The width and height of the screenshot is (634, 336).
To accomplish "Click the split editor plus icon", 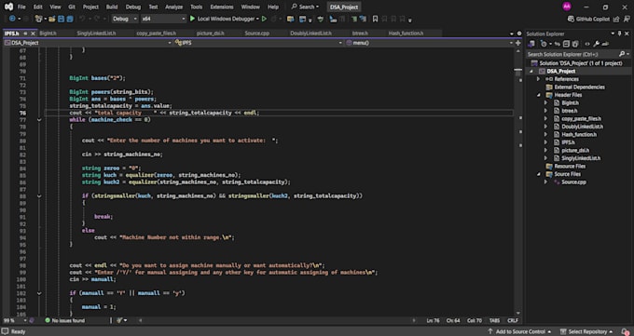I will tap(518, 43).
